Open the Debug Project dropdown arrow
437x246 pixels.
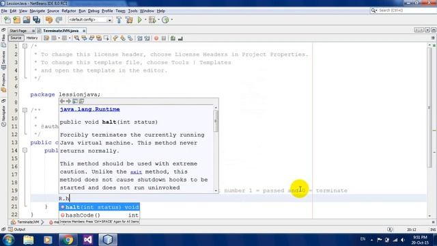158,20
